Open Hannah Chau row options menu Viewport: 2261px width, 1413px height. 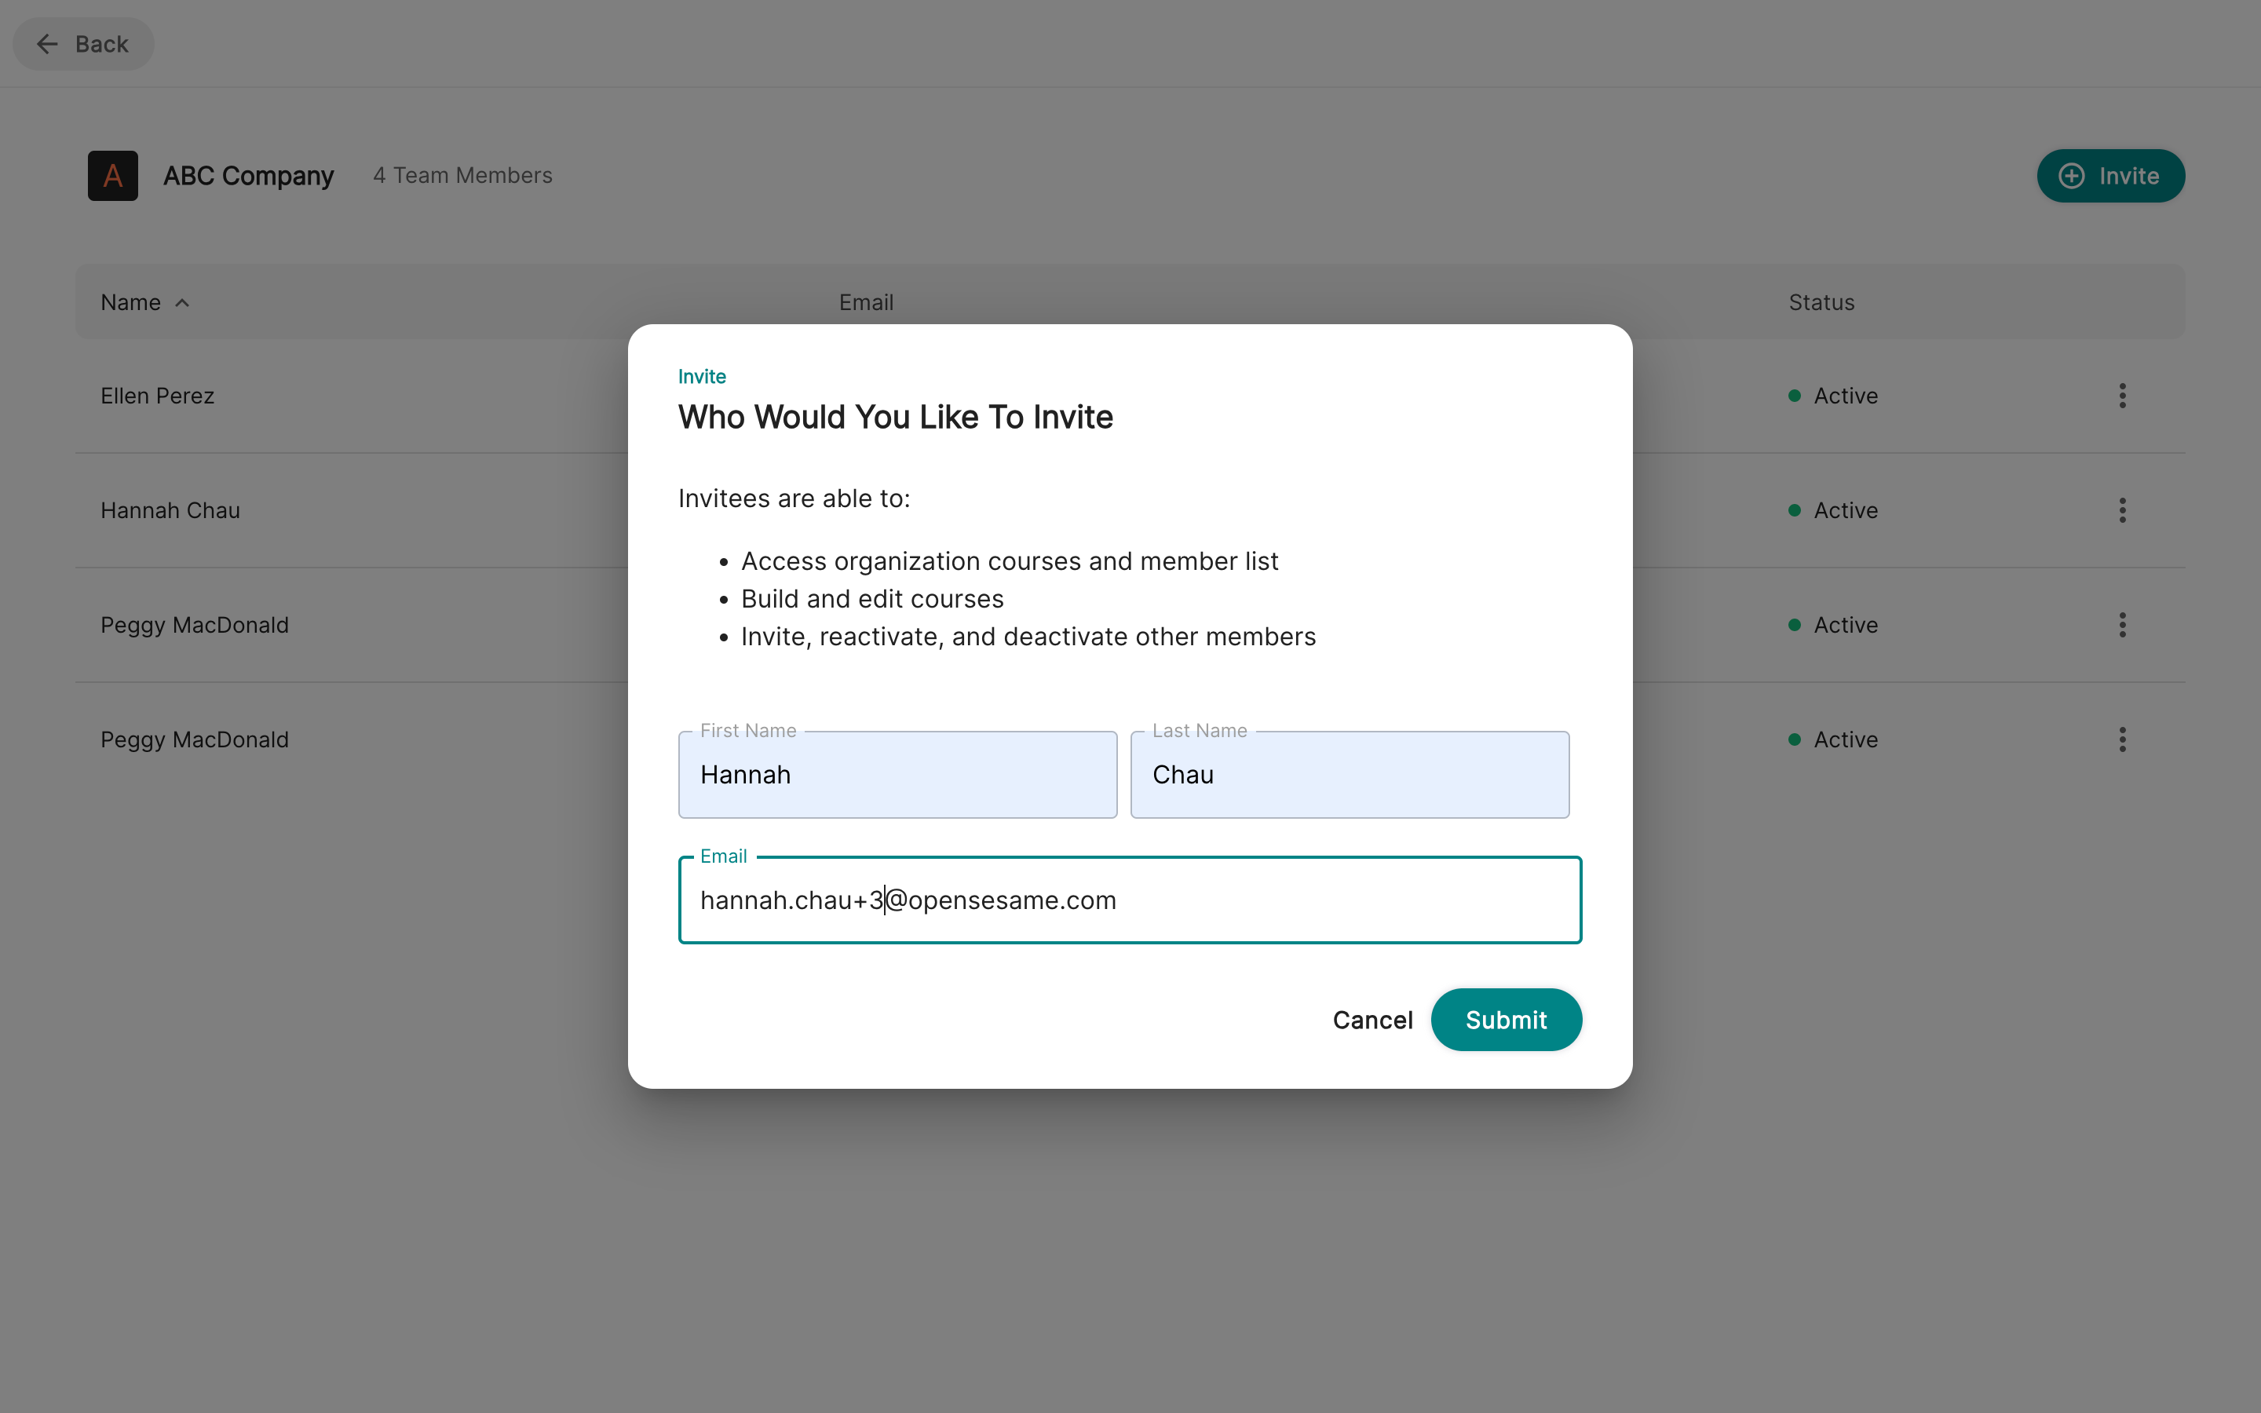2123,510
